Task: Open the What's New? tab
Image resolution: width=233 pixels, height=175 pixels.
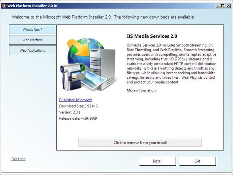Action: (x=32, y=30)
